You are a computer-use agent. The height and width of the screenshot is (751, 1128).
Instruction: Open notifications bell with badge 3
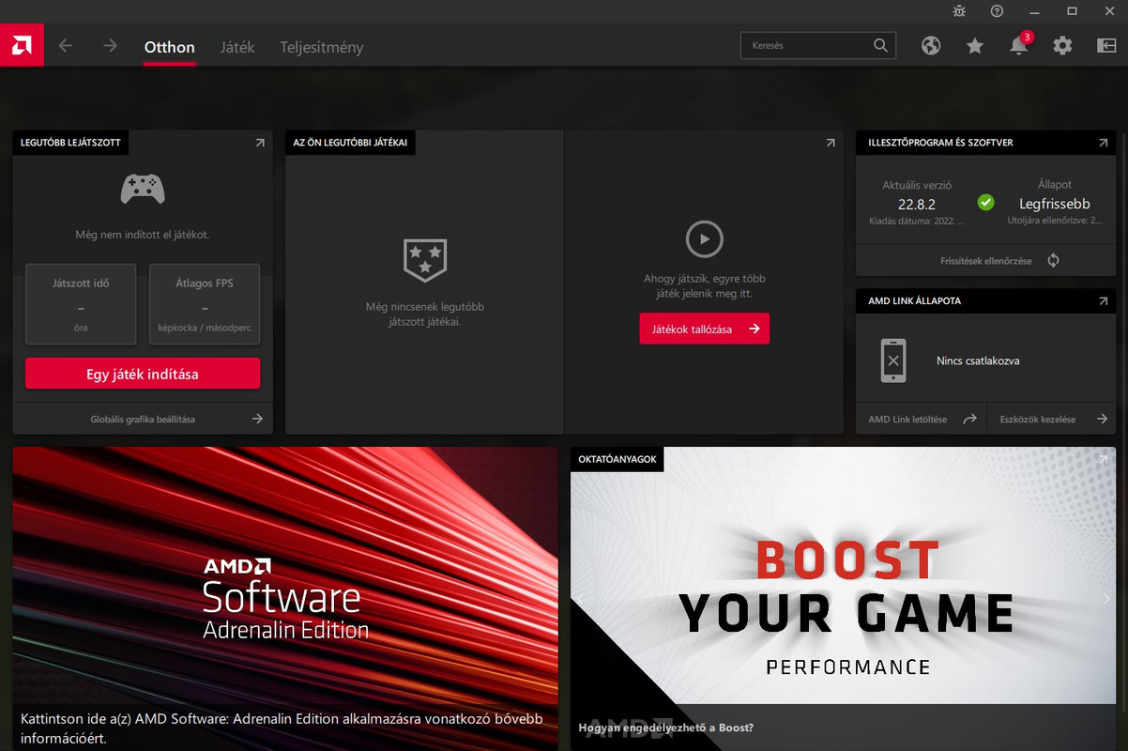click(1019, 44)
